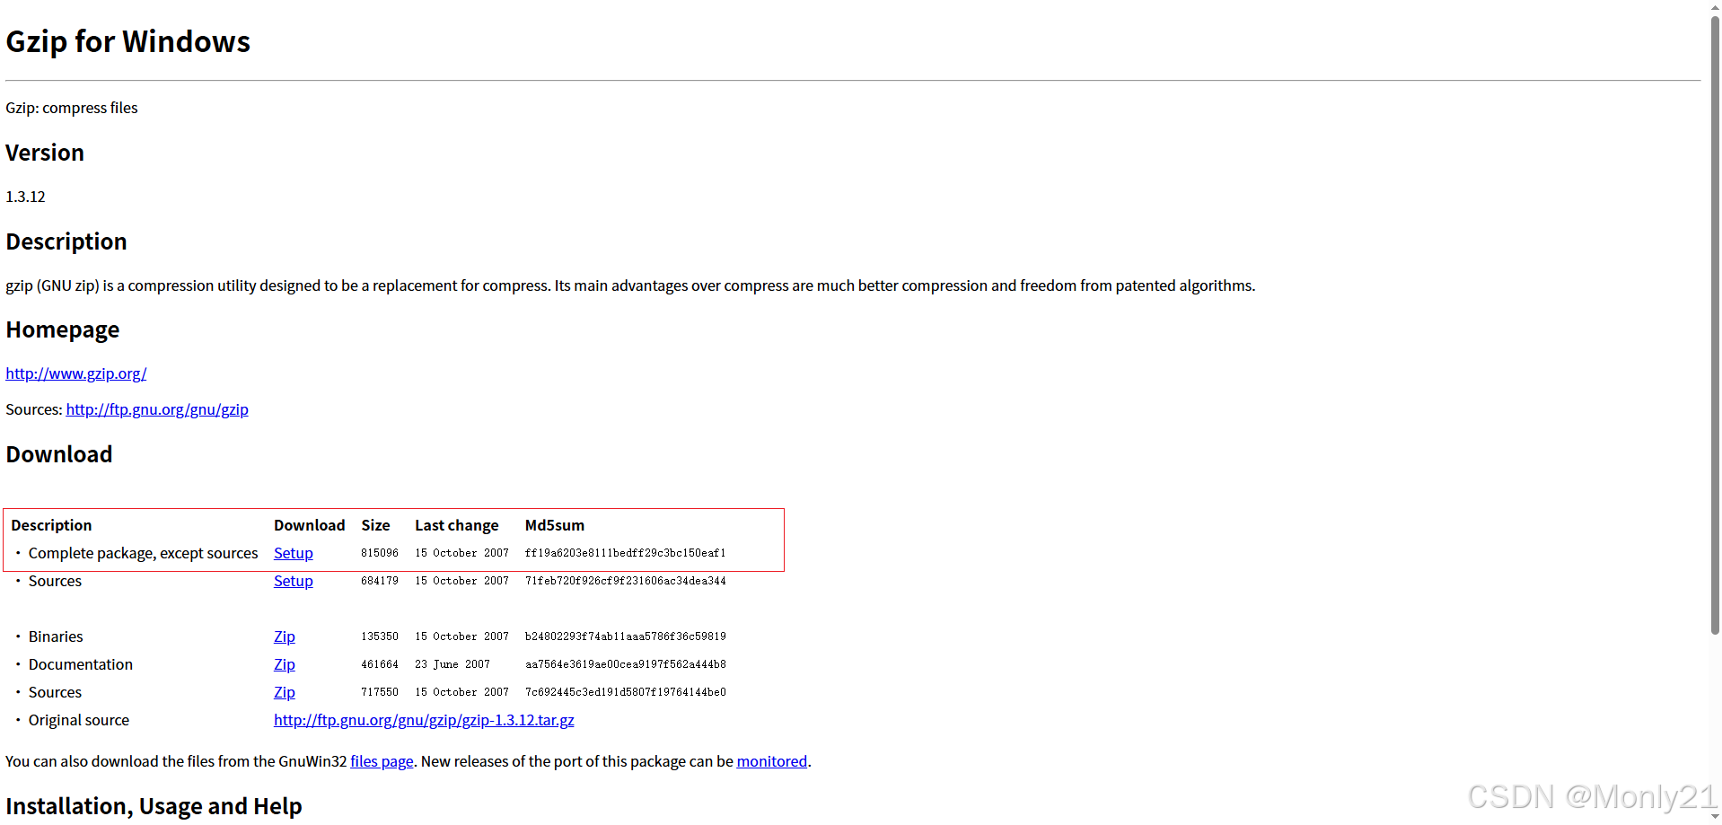Click the large Description section heading
The image size is (1722, 825).
(66, 241)
